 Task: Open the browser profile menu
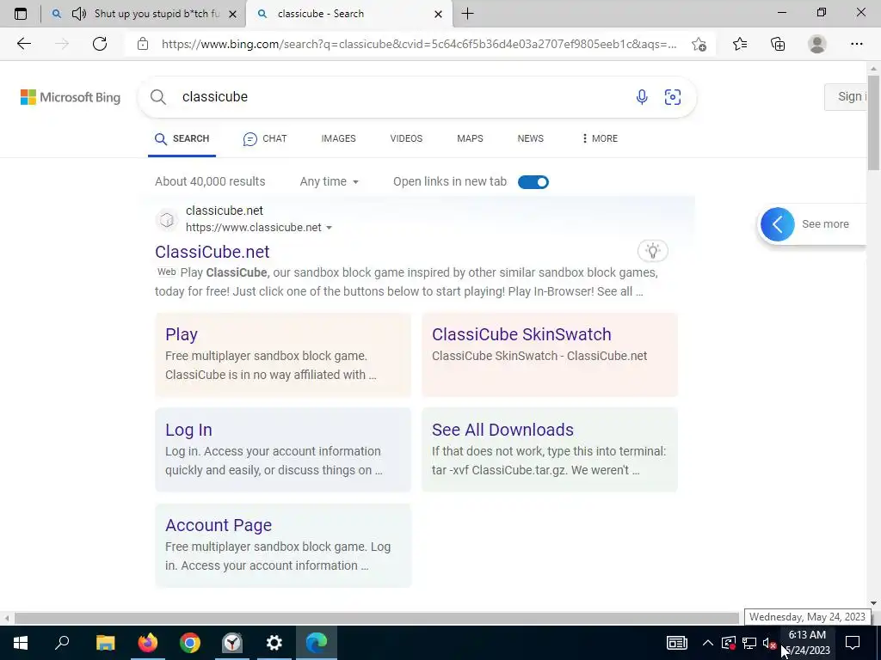pyautogui.click(x=817, y=44)
